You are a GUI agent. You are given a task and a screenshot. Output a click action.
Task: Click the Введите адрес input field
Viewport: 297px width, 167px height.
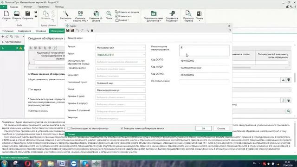[x=163, y=38]
